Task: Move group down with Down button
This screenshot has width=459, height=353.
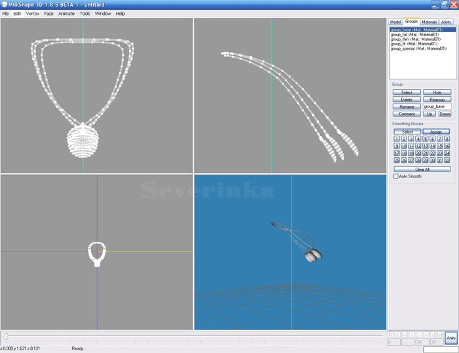Action: (x=445, y=114)
